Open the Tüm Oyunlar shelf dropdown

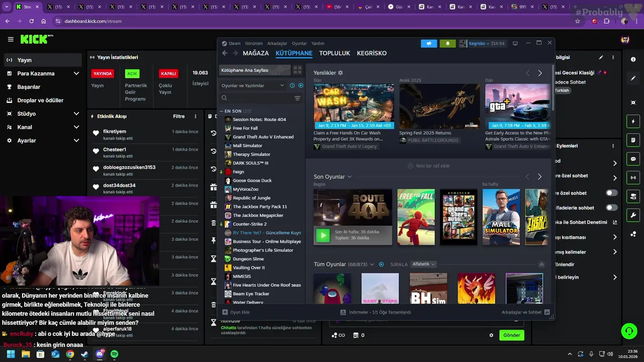point(372,264)
